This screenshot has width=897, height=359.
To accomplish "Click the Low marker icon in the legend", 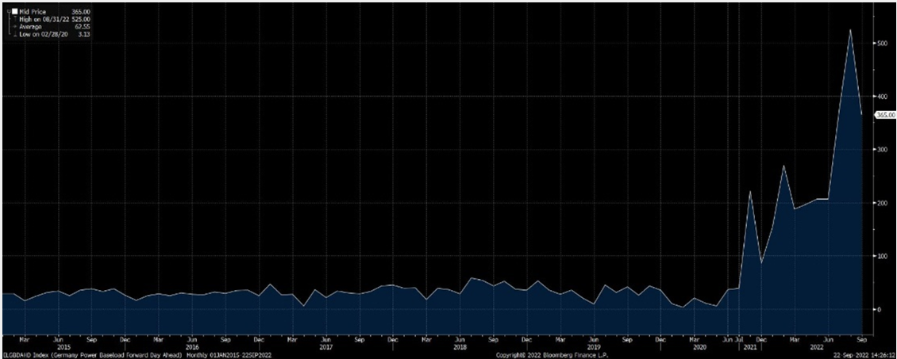I will (x=15, y=34).
